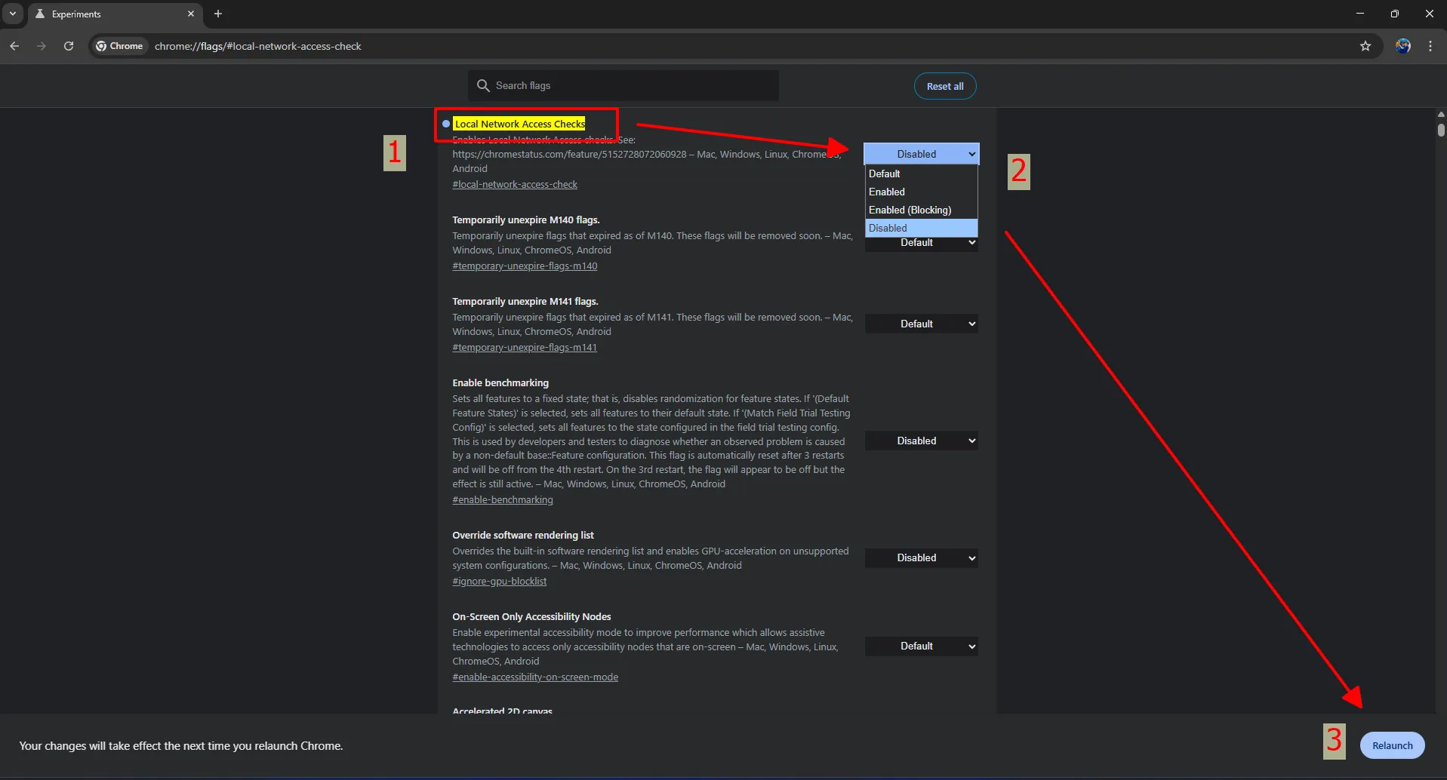Screen dimensions: 1447x780
Task: Open the #local-network-access-check anchor link
Action: [515, 184]
